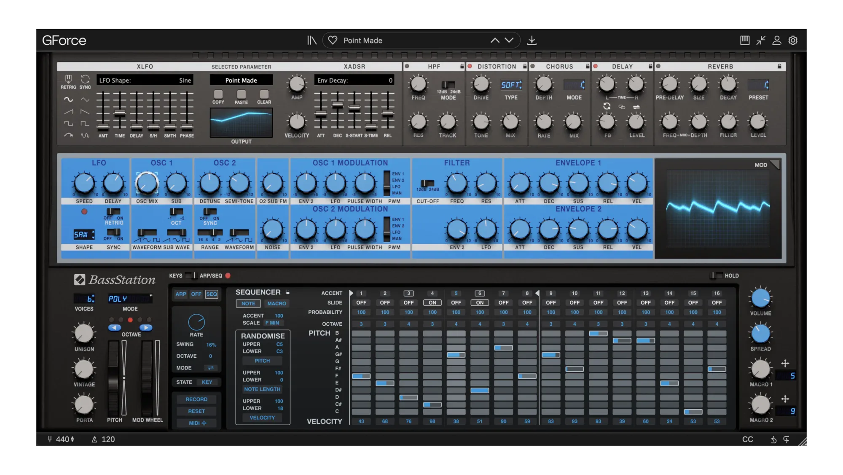843x475 pixels.
Task: Open the POLY mode dropdown
Action: tap(130, 299)
